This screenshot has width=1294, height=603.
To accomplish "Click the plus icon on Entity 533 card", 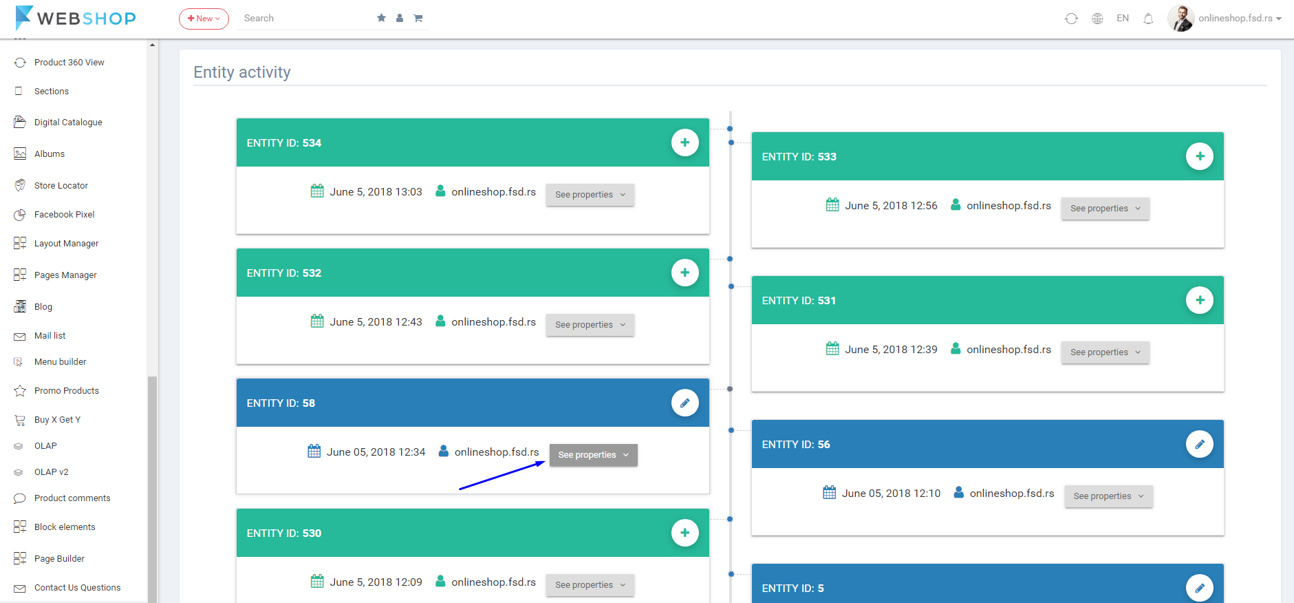I will point(1199,156).
